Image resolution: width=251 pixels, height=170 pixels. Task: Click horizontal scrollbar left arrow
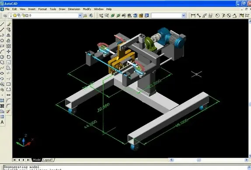[171, 160]
